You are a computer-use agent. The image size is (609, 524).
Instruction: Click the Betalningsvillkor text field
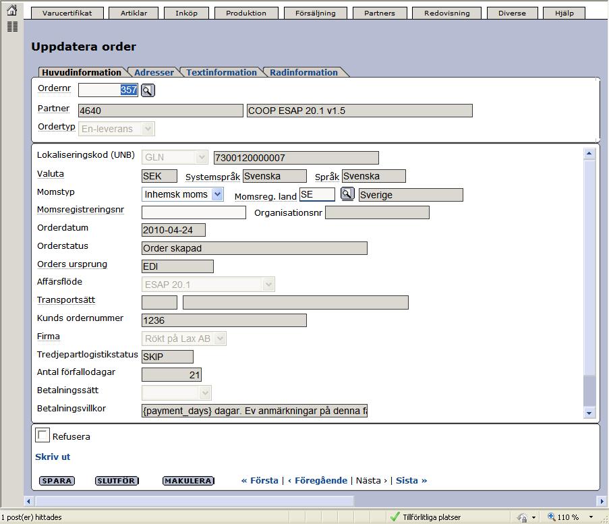click(254, 411)
